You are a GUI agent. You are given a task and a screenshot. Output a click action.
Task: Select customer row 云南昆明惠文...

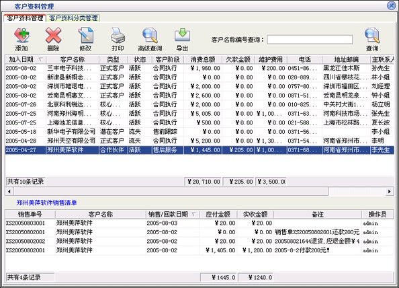[x=199, y=96]
